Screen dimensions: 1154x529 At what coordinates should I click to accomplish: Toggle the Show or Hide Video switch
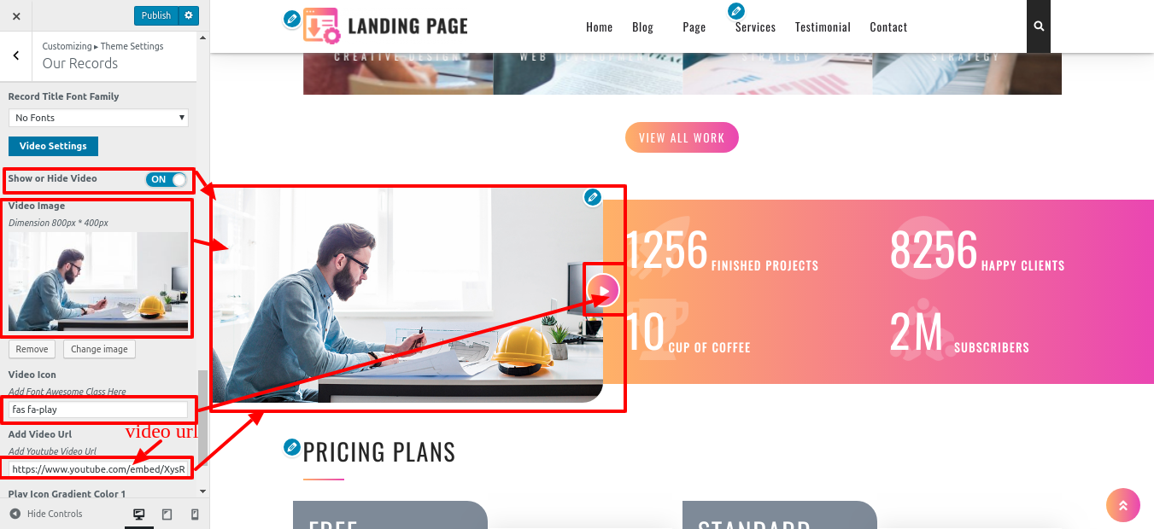166,179
